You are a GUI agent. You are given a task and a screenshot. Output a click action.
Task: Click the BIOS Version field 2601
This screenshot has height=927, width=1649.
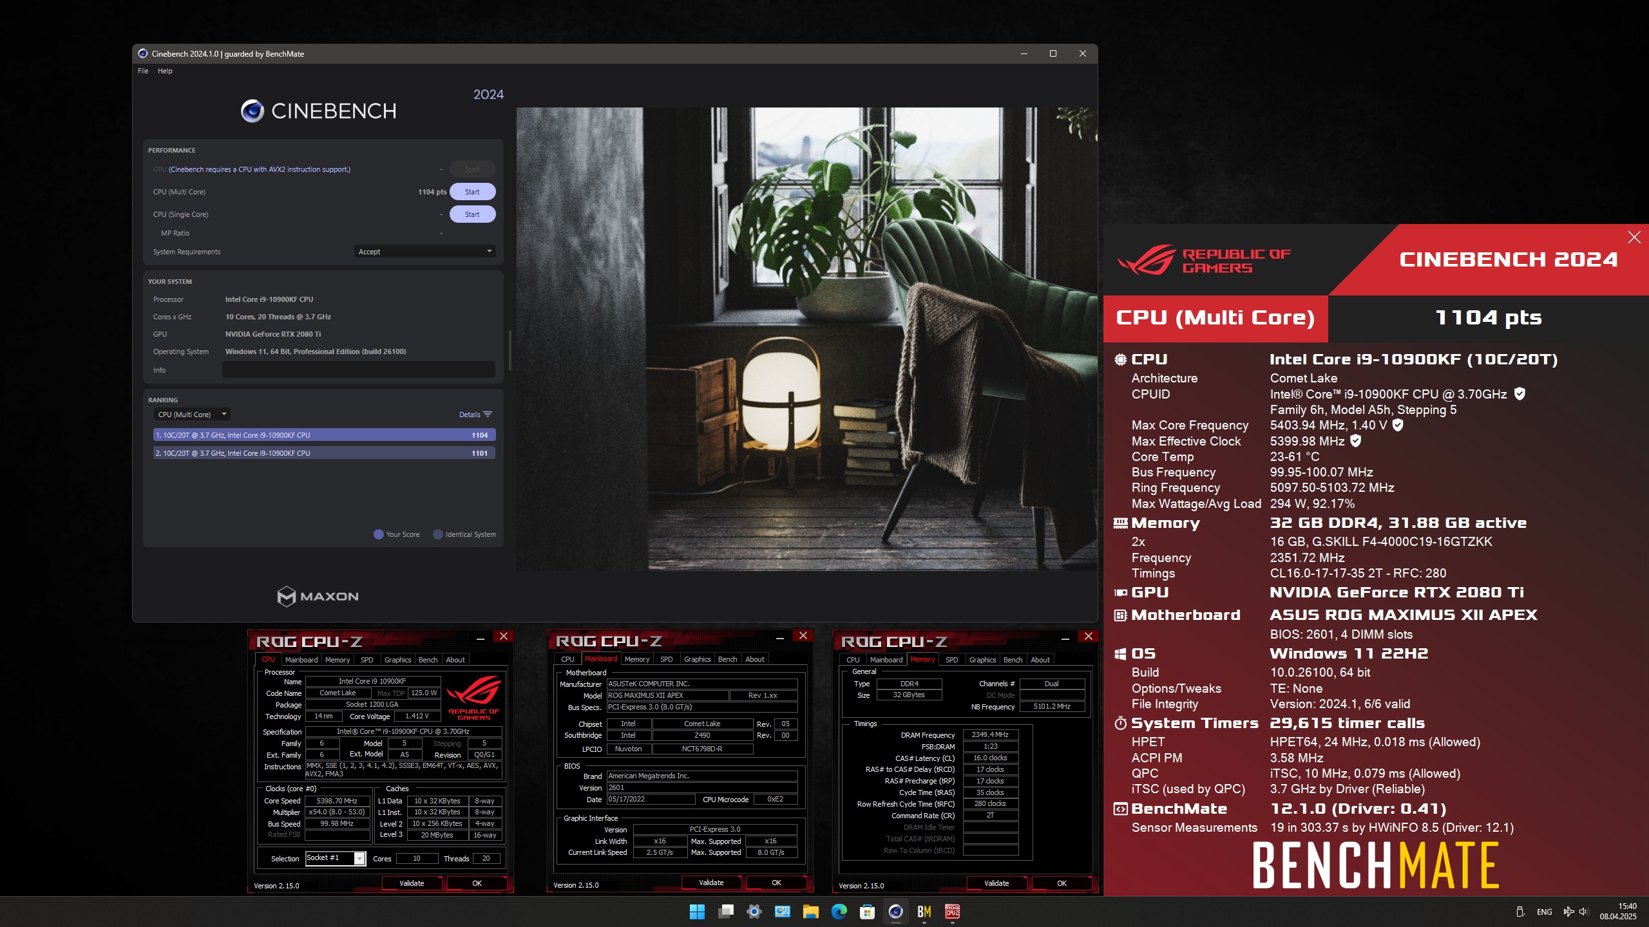coord(702,787)
